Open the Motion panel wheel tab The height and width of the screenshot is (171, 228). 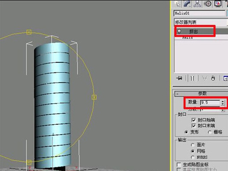(207, 4)
